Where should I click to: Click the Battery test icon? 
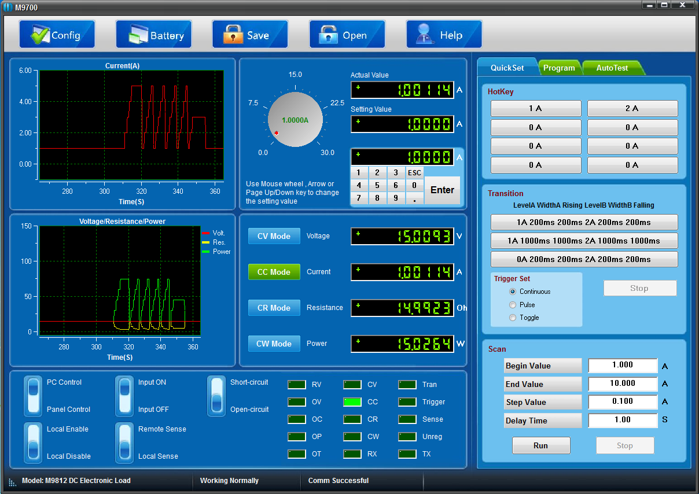(153, 34)
